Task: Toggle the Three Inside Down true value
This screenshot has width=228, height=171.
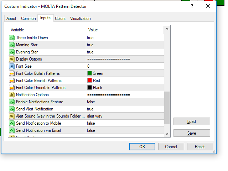Action: point(125,38)
